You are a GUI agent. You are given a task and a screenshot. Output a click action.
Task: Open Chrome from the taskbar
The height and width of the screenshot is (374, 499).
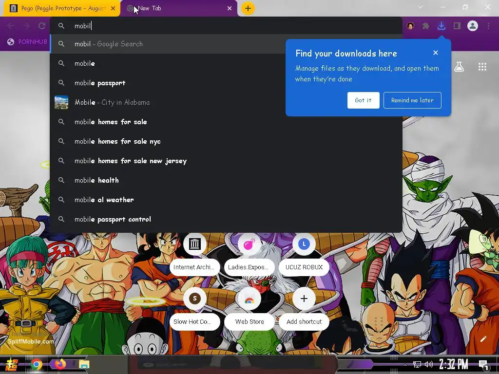(36, 364)
